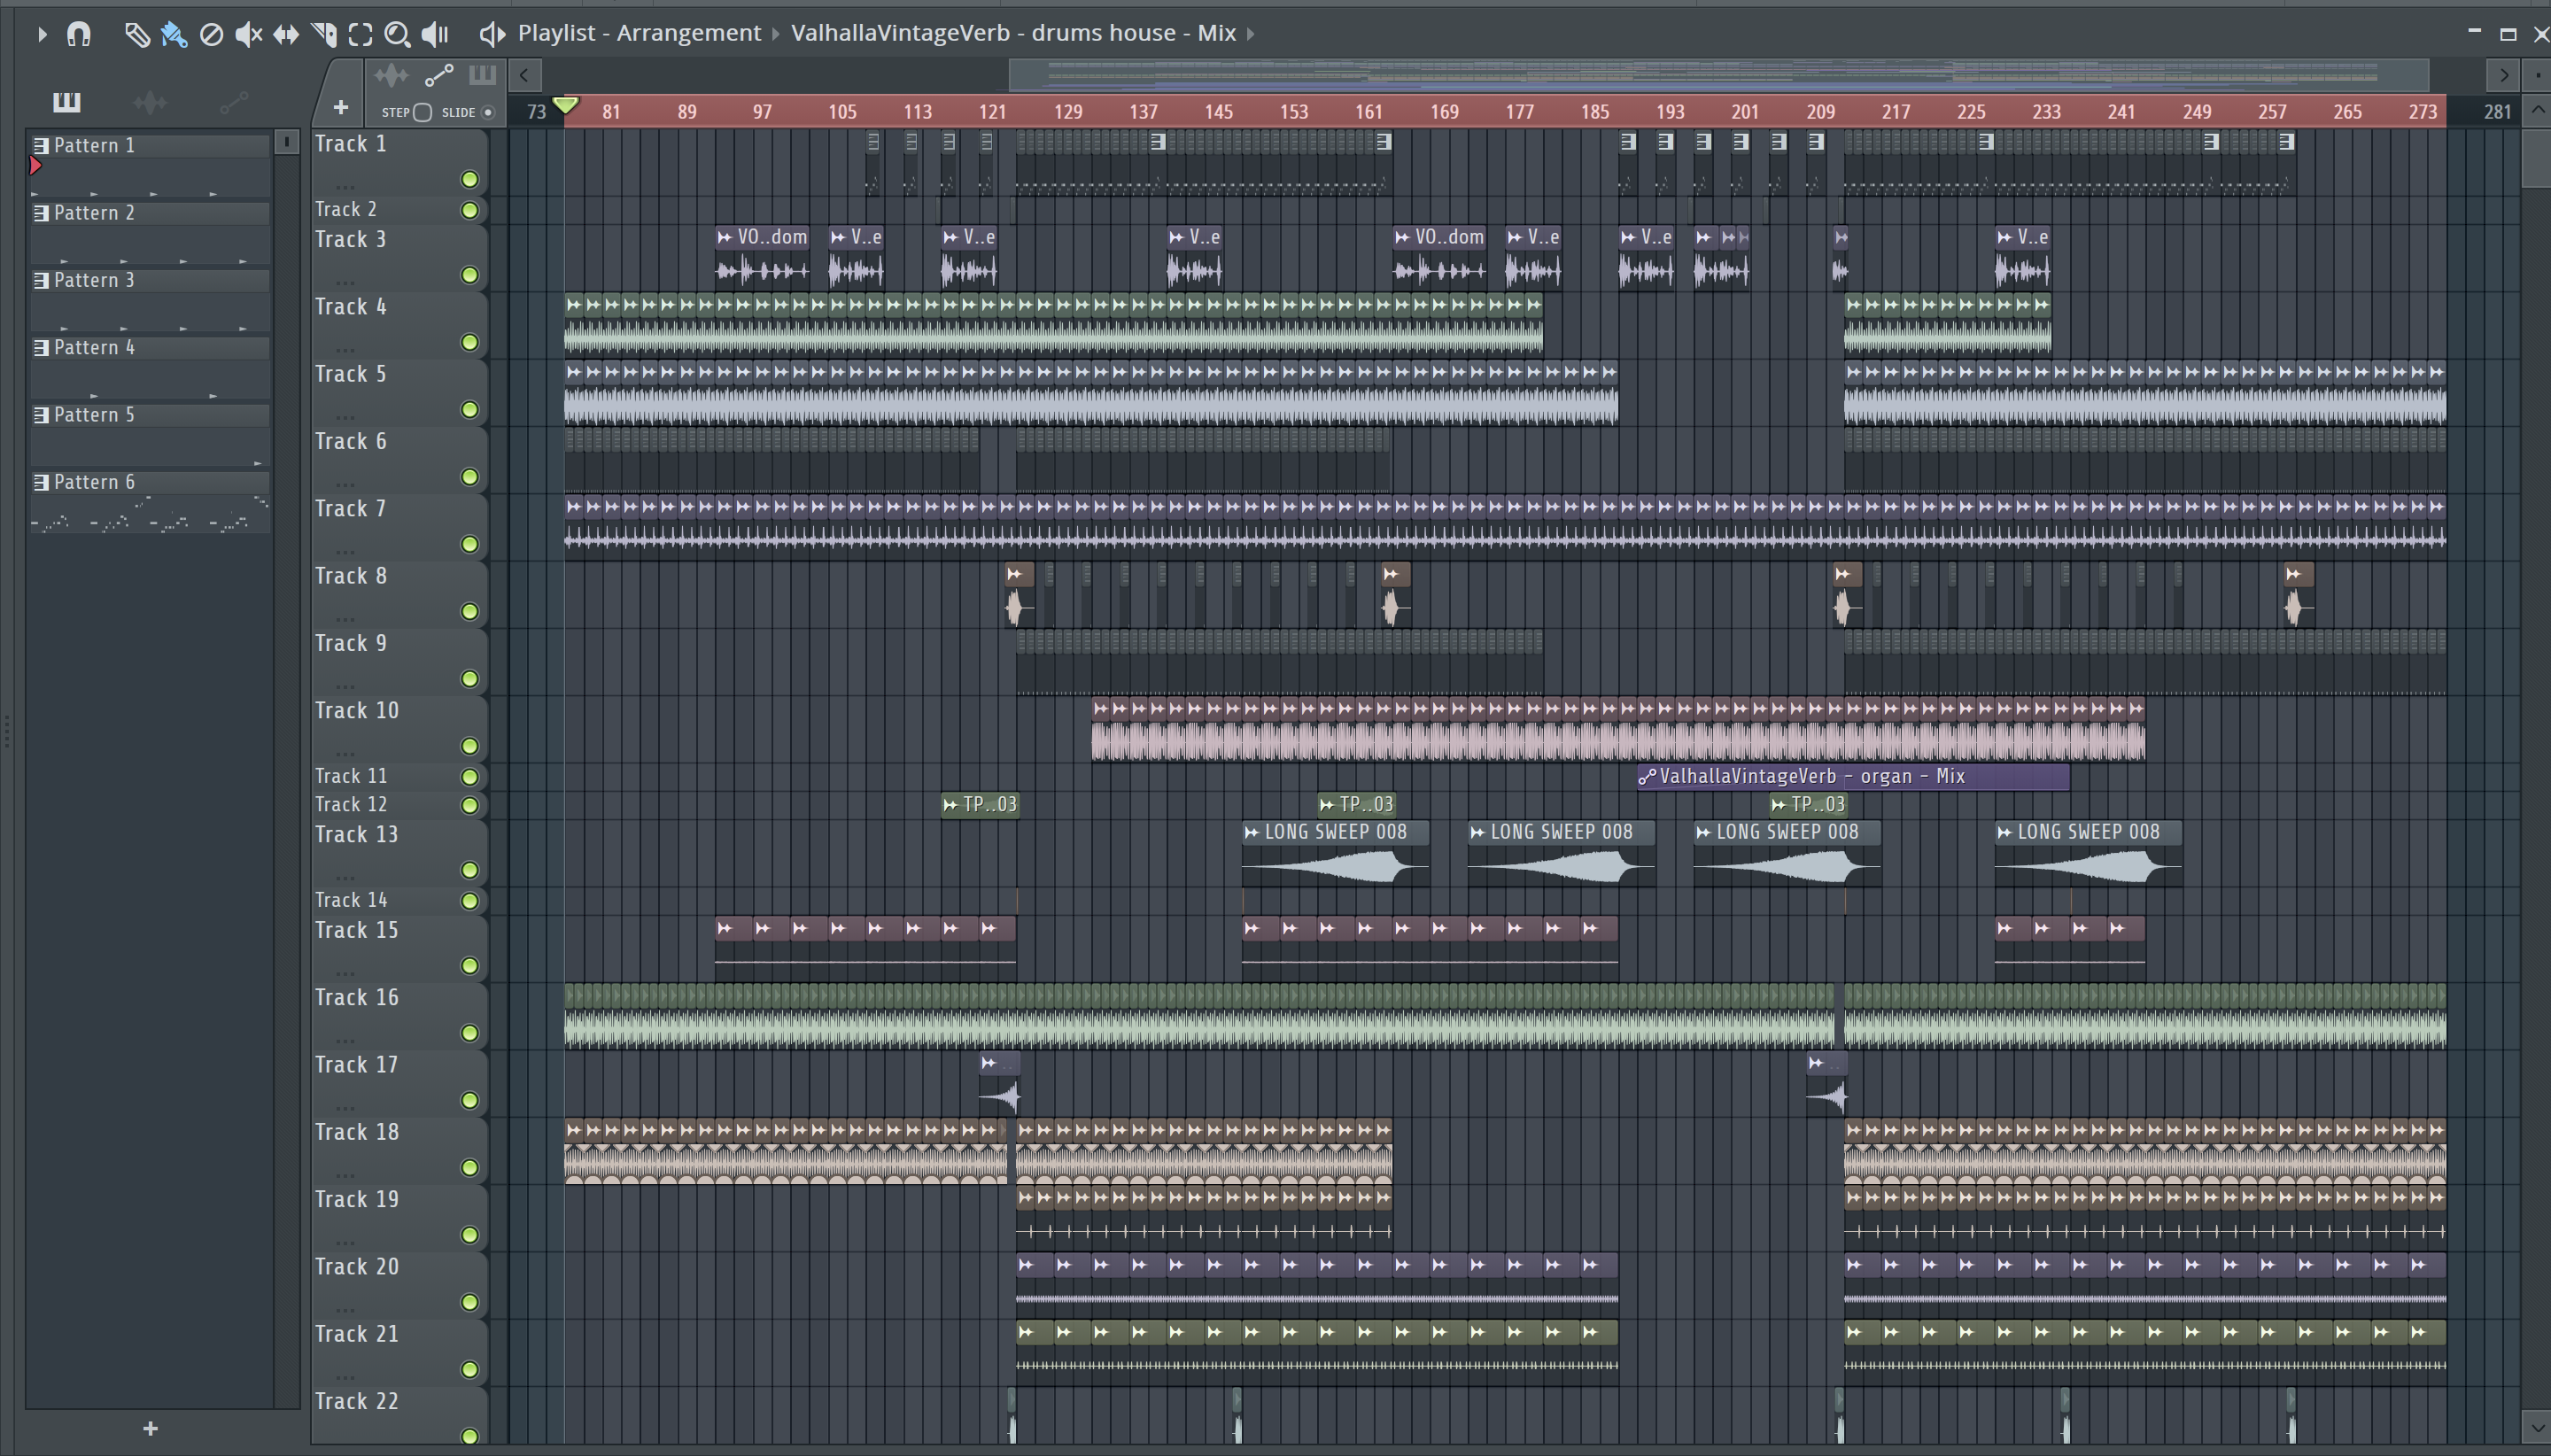Select first TP..03 clip on Track 12
The height and width of the screenshot is (1456, 2551).
[980, 805]
